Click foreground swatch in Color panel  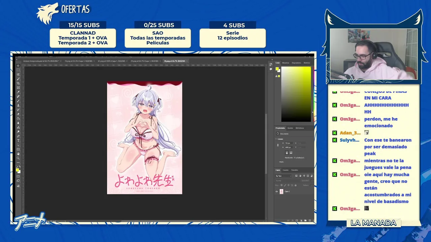[x=277, y=69]
